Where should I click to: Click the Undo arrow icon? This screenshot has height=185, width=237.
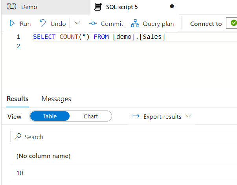coord(43,24)
